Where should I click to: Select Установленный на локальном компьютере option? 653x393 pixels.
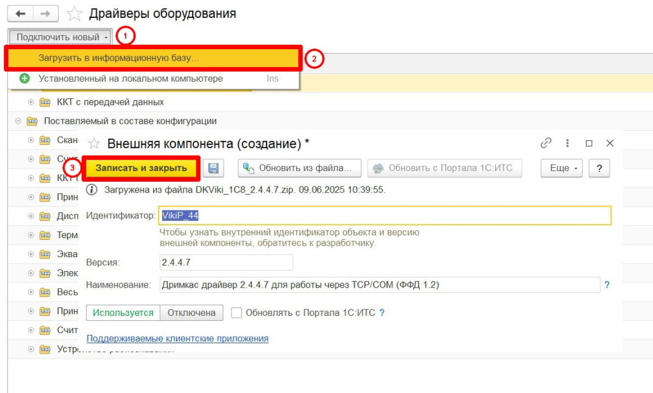[x=130, y=78]
